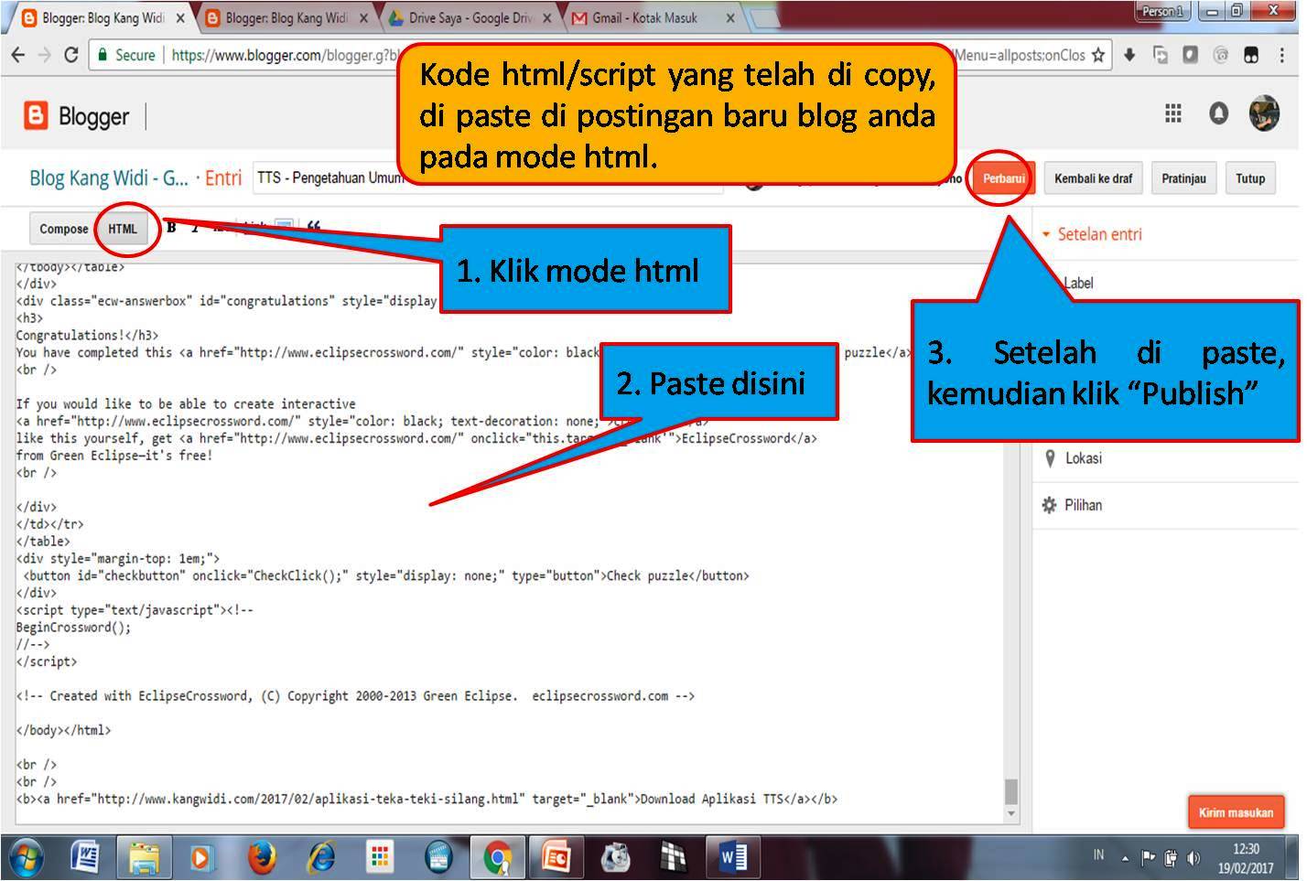Open the Blog Kang Widi link

pos(109,178)
